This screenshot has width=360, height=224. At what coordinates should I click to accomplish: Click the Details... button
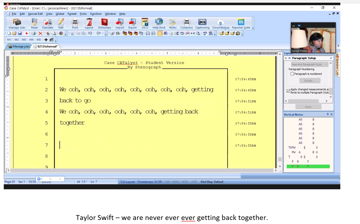click(x=310, y=81)
